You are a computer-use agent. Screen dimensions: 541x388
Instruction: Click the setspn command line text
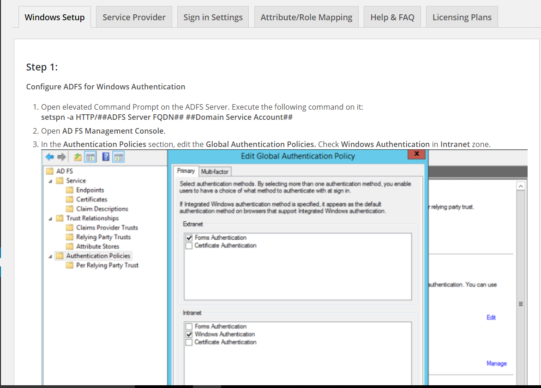[167, 117]
